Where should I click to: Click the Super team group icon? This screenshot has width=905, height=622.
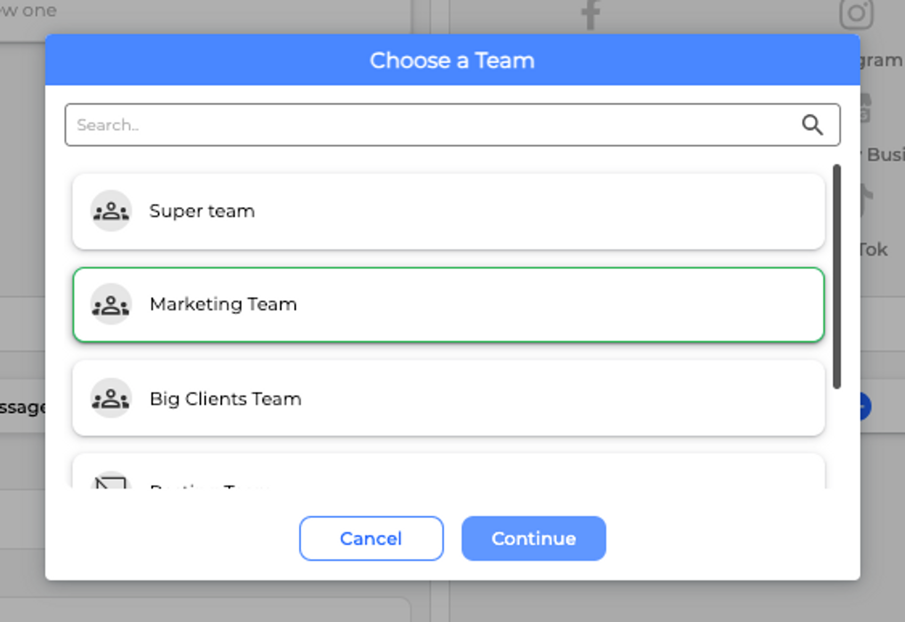111,211
